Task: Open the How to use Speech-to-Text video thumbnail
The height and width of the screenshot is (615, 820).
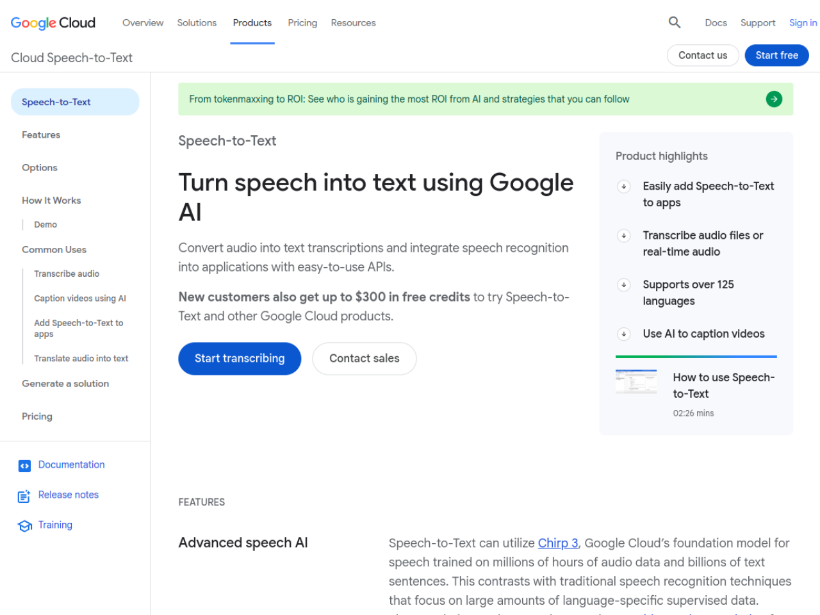Action: [636, 382]
